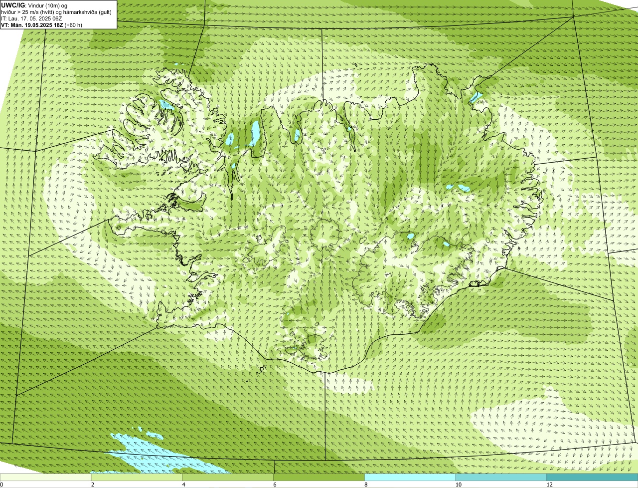638x488 pixels.
Task: Click the scale label "10"
Action: coord(458,485)
